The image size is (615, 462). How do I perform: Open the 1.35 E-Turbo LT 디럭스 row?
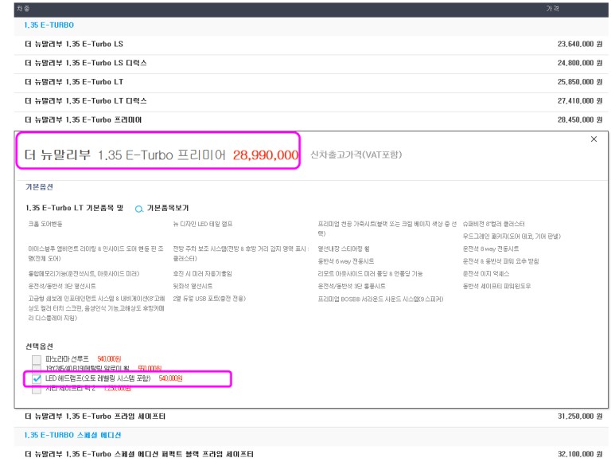click(x=311, y=101)
